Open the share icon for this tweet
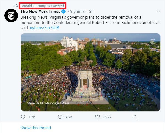Screen dimensions: 165x133 [135, 117]
